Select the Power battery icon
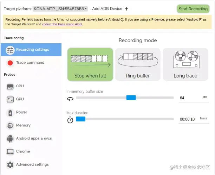 click(x=10, y=113)
